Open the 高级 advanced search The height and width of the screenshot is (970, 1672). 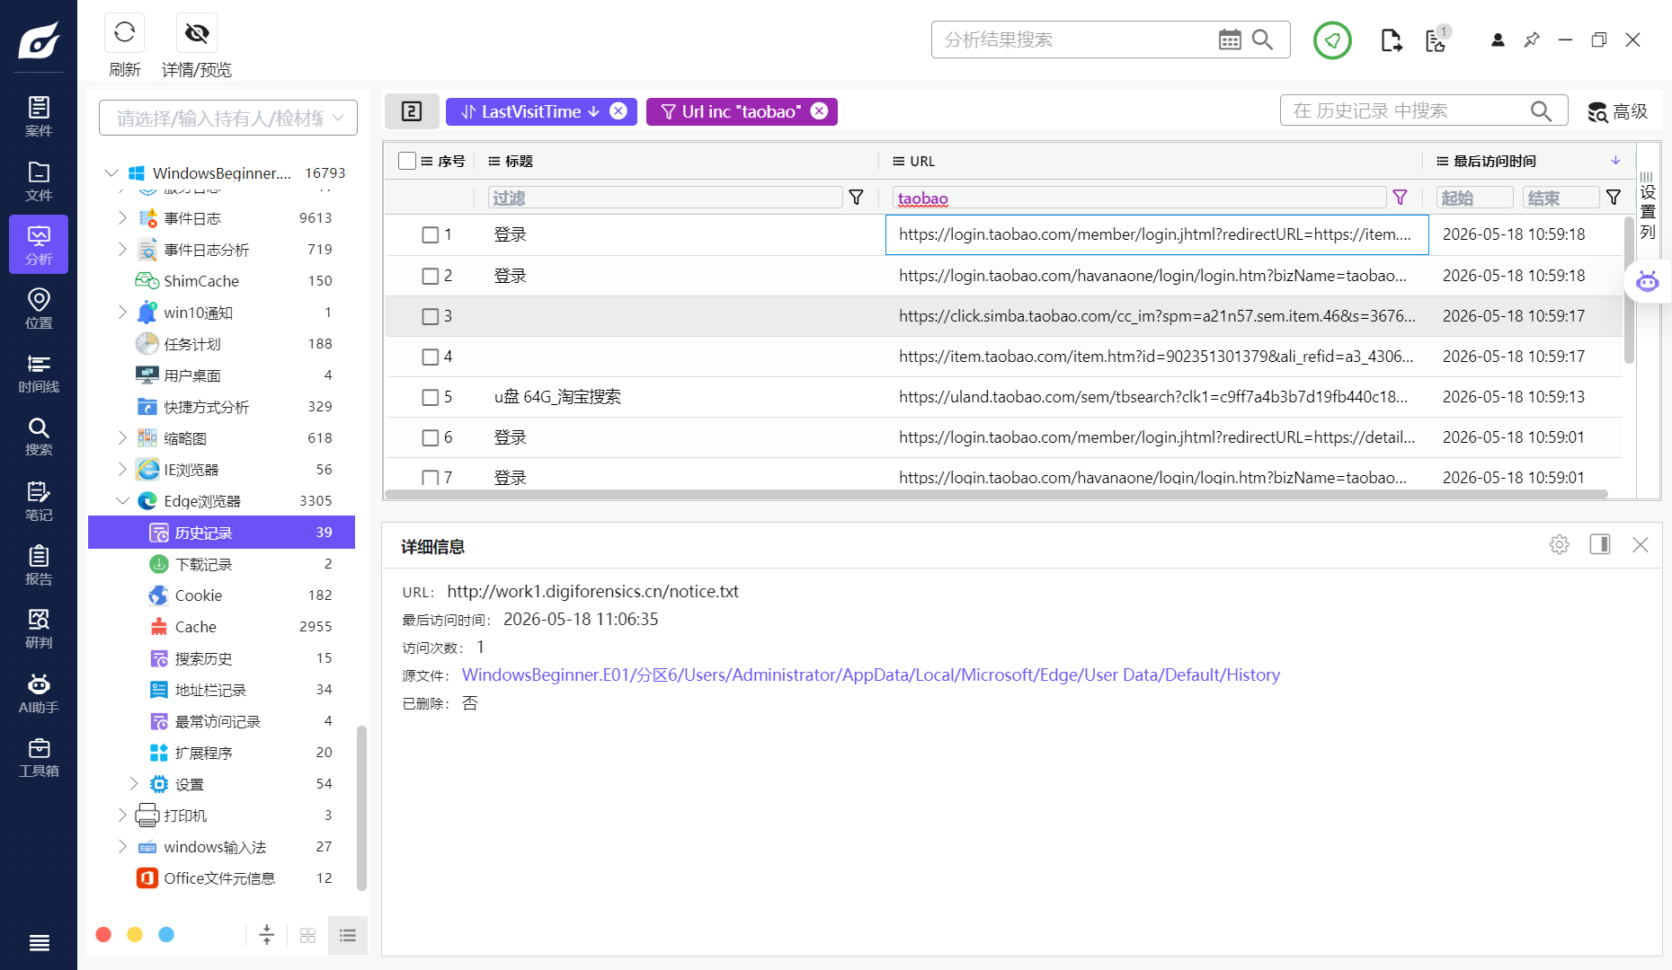click(1617, 111)
